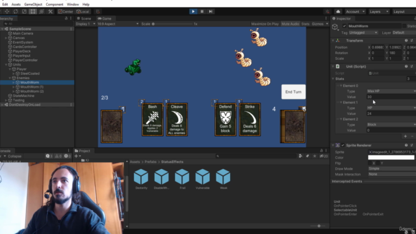Open Hierarchy panel three-dot menu
416x234 pixels.
(71, 18)
